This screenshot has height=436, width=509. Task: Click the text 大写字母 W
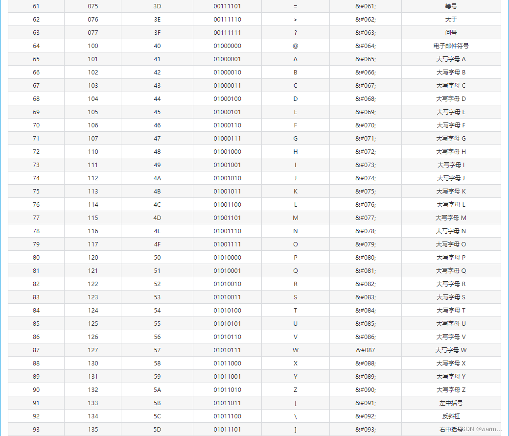451,350
